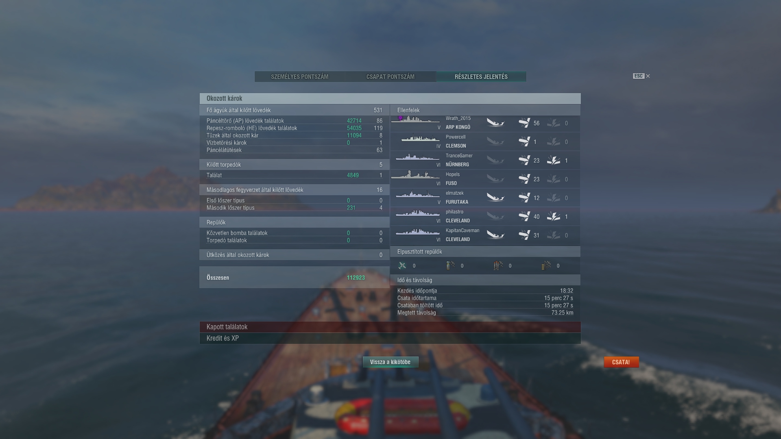This screenshot has height=439, width=781.
Task: Click the sunk-ship icon on elmatzek Furutaka row
Action: (x=495, y=198)
